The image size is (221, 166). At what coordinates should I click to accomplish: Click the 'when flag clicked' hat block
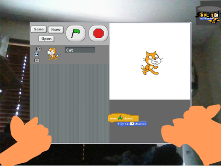[x=123, y=118]
